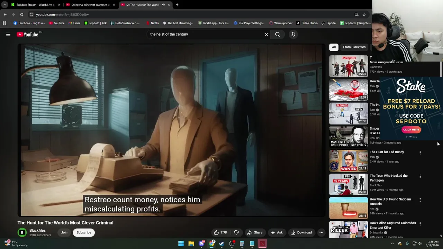This screenshot has width=443, height=249.
Task: Show hidden system tray icons
Action: click(x=392, y=243)
